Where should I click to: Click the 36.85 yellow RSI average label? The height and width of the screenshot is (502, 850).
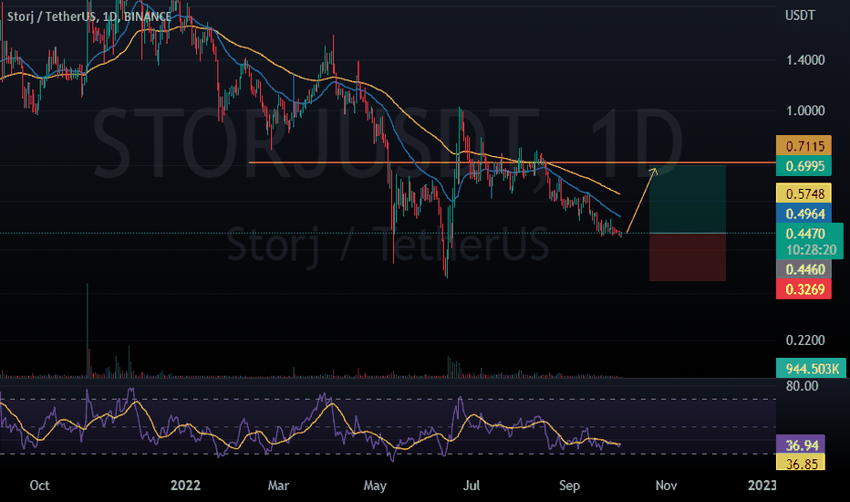pos(802,463)
